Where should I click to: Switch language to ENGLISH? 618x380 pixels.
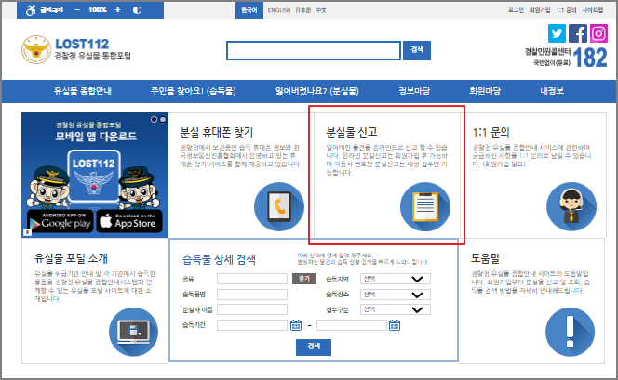coord(279,10)
